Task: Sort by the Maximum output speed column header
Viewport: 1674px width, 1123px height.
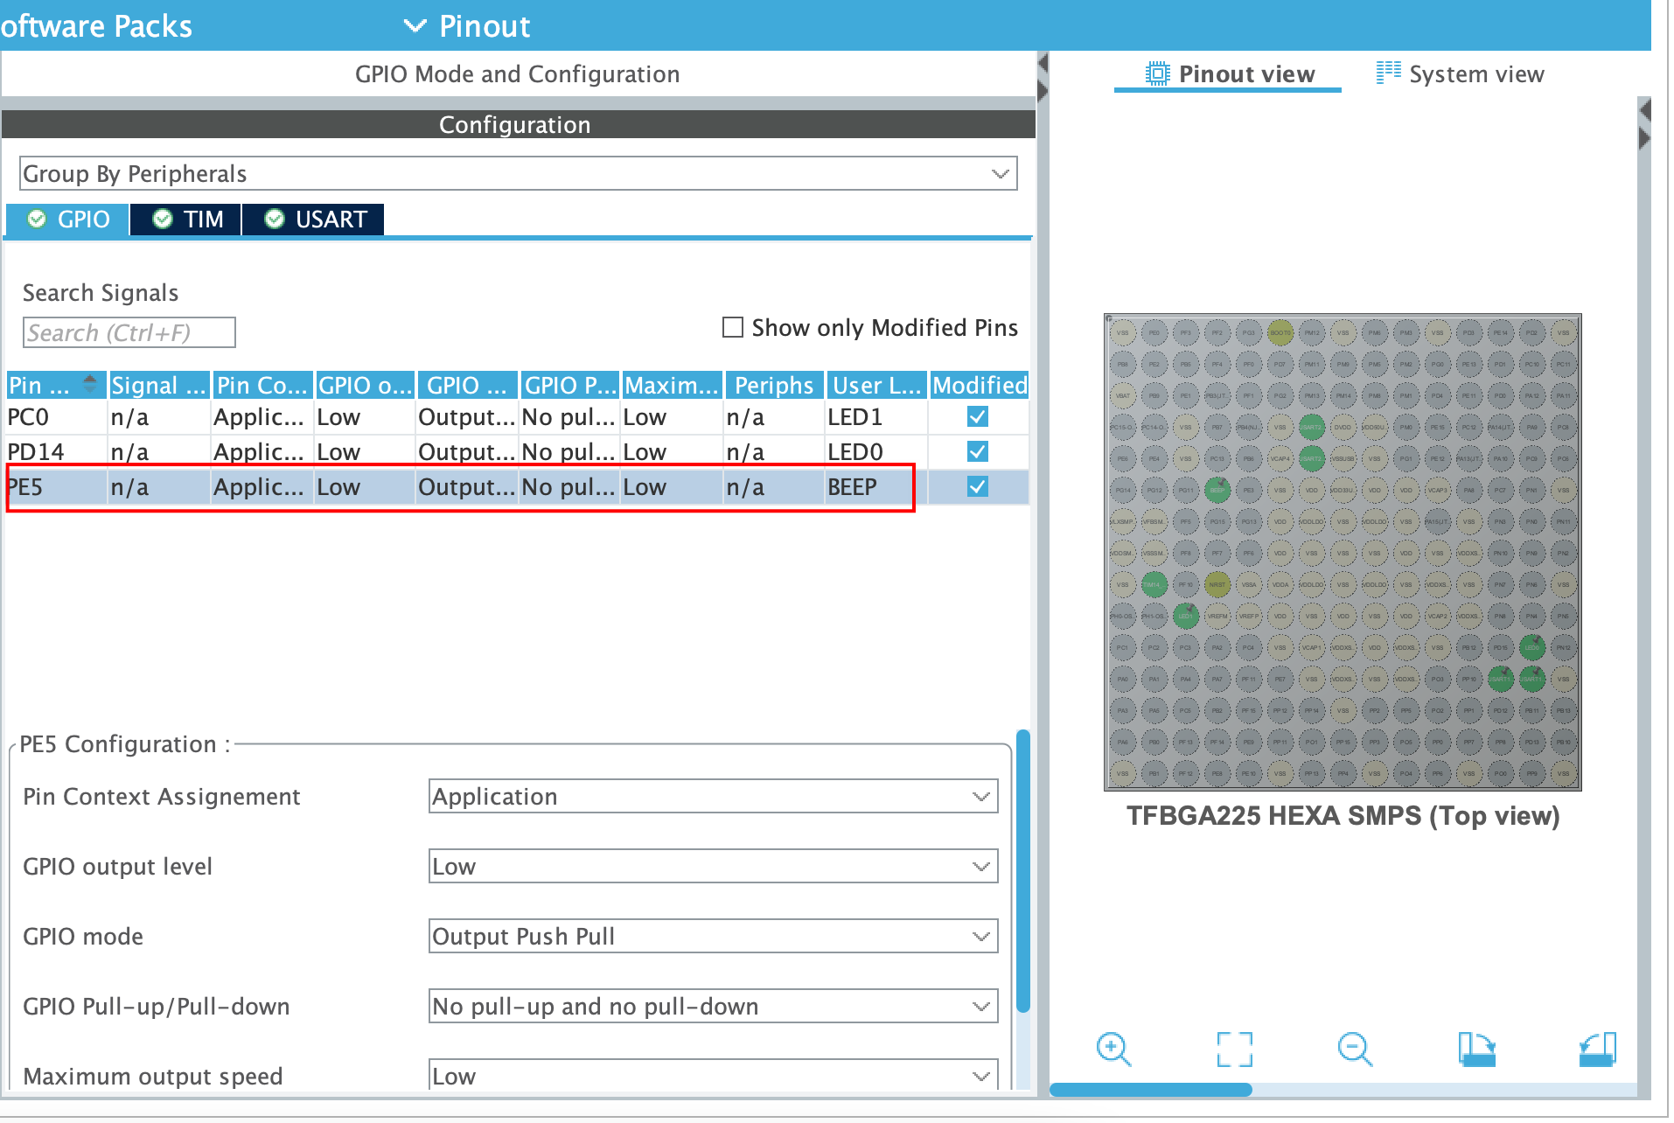Action: (x=671, y=385)
